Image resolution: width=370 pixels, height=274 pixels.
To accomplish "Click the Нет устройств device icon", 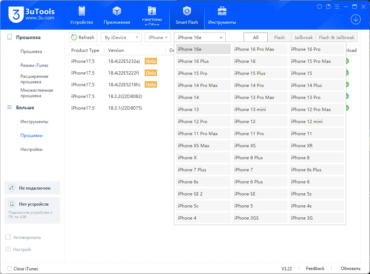I will pos(12,204).
